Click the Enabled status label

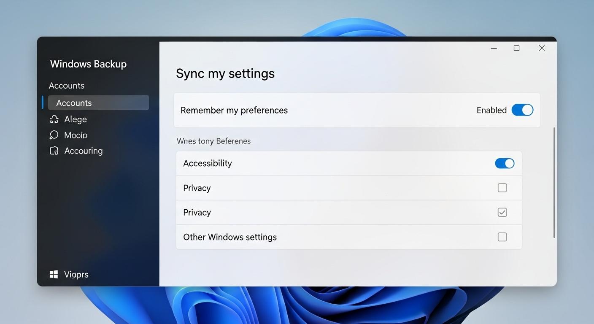(491, 110)
